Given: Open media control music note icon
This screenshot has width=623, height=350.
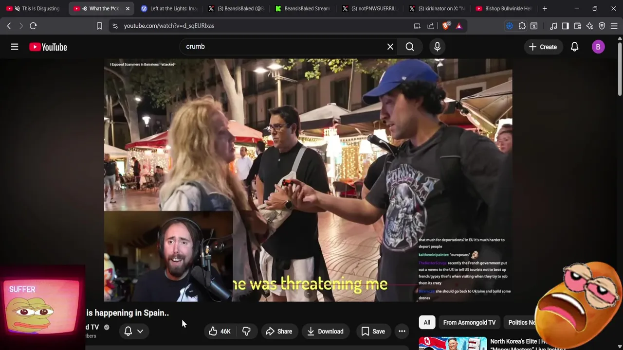Looking at the screenshot, I should click(553, 26).
